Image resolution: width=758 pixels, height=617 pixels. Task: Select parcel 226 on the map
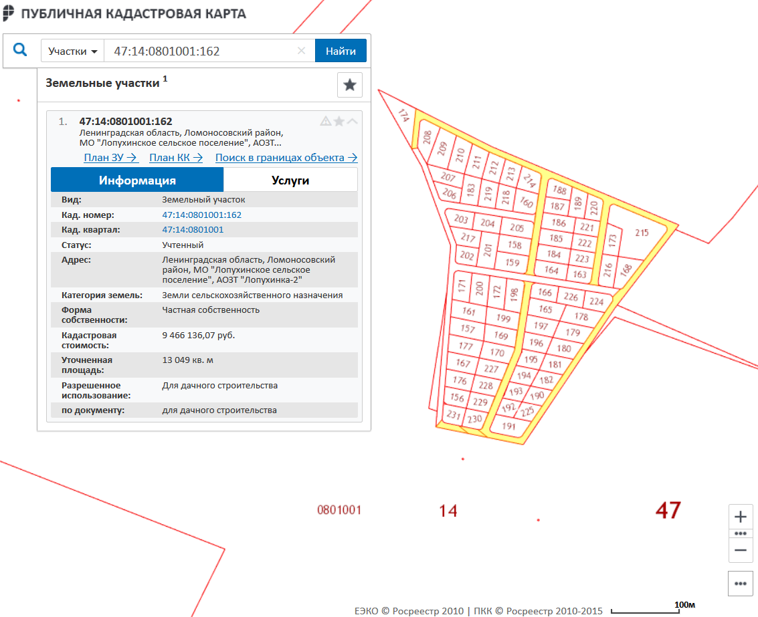[x=571, y=297]
